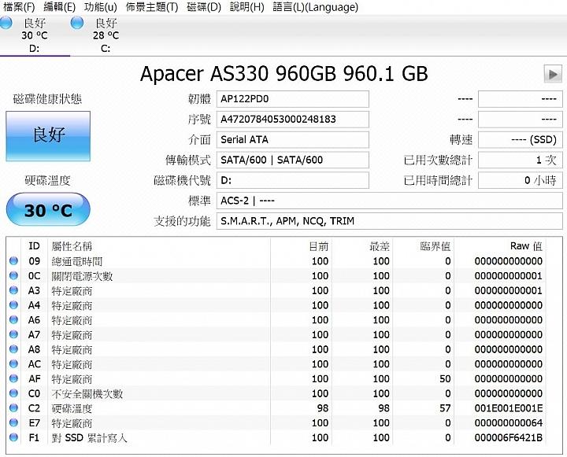Click the transfer mode field SATA/600 | SATA/600

pyautogui.click(x=292, y=160)
